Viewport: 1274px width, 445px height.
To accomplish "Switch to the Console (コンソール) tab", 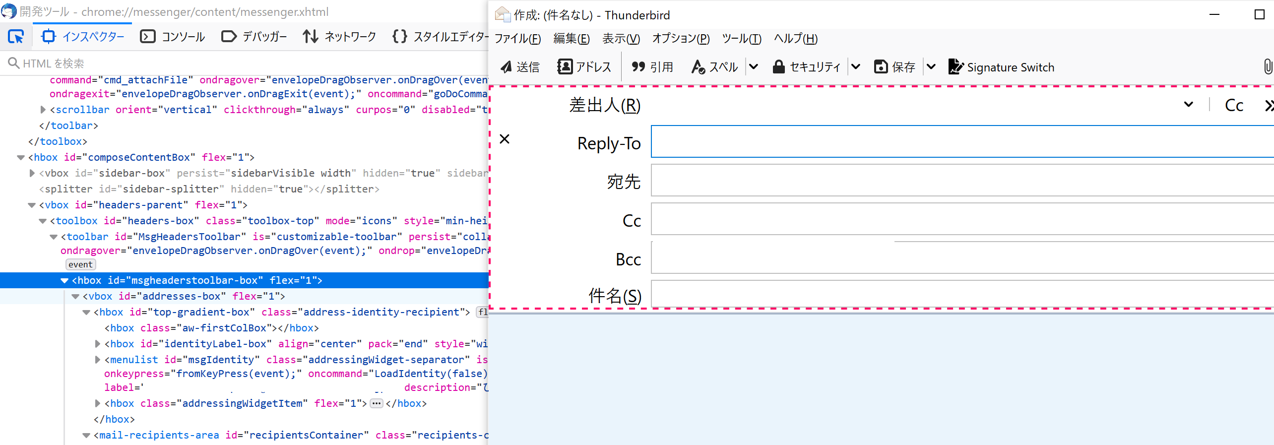I will [x=173, y=37].
